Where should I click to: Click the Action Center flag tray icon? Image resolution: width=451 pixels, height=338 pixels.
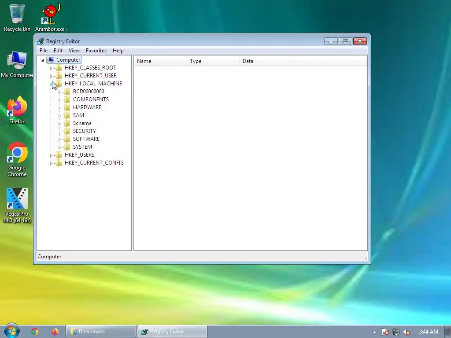click(385, 332)
